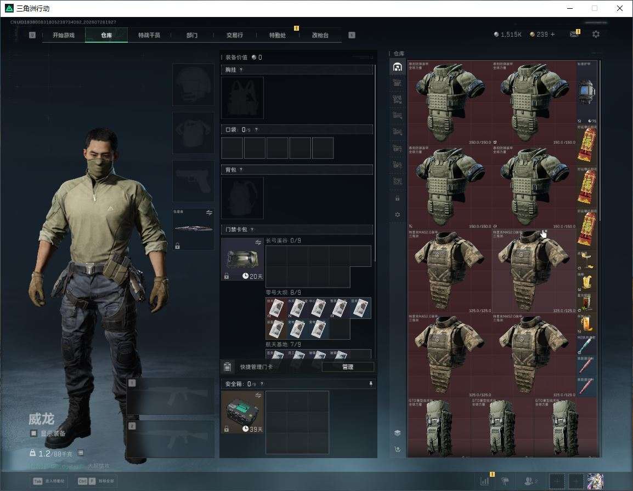Click the swap icon on the knife slot
Viewport: 633px width, 491px height.
pos(209,213)
